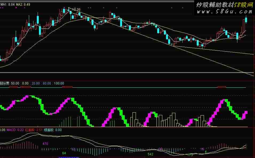Image resolution: width=255 pixels, height=158 pixels.
Task: Click the 红面积 2.51 red area label
Action: click(x=34, y=130)
